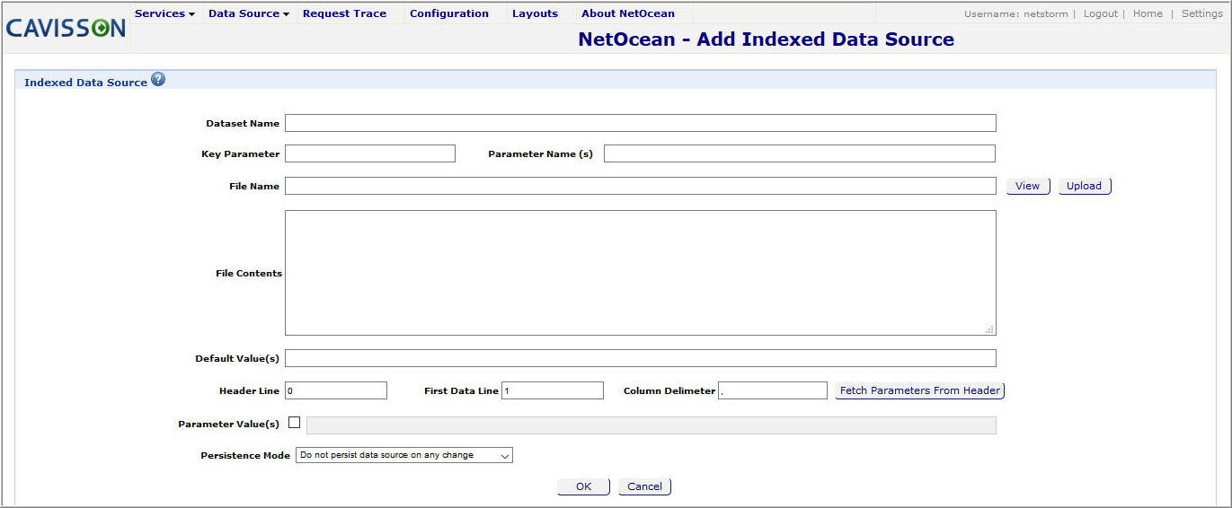1232x508 pixels.
Task: Focus the Dataset Name field
Action: tap(641, 123)
